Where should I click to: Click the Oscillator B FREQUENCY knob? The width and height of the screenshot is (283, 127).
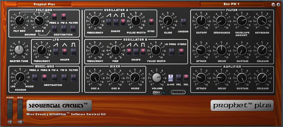click(x=95, y=50)
